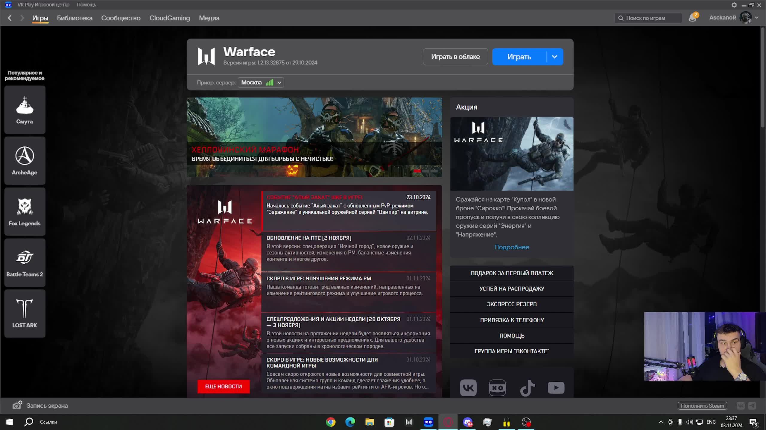766x430 pixels.
Task: Open Смута from the games sidebar
Action: tap(25, 110)
